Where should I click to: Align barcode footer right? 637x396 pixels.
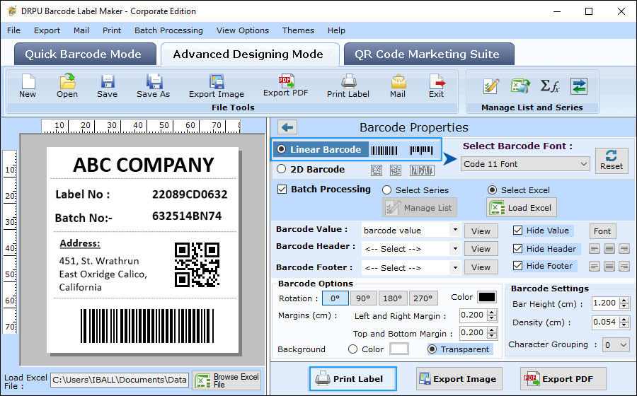pos(624,266)
